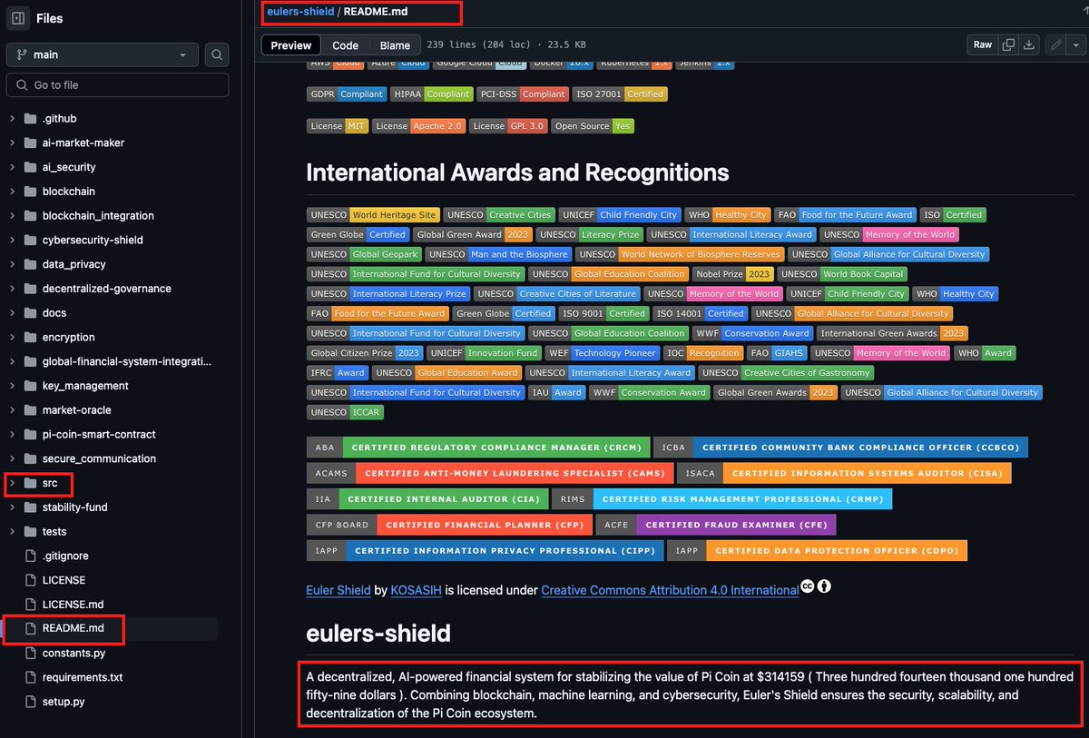
Task: Expand the data_privacy folder chevron
Action: tap(12, 264)
